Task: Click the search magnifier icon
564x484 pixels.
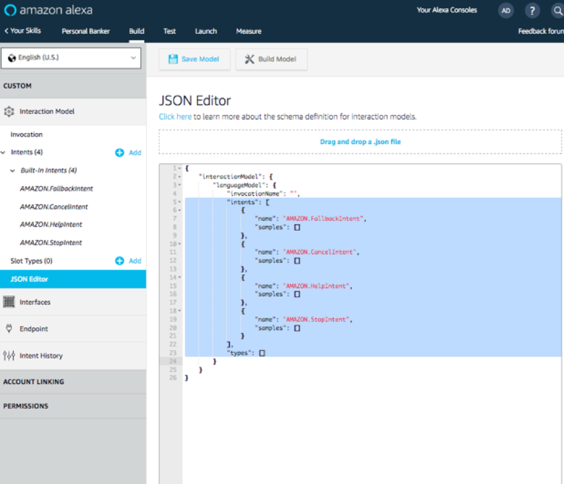Action: point(558,11)
